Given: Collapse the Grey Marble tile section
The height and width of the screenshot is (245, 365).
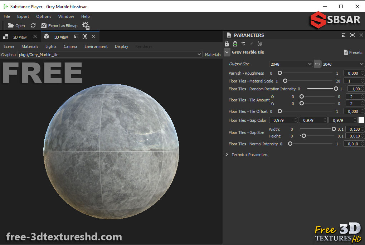Looking at the screenshot, I should [227, 52].
